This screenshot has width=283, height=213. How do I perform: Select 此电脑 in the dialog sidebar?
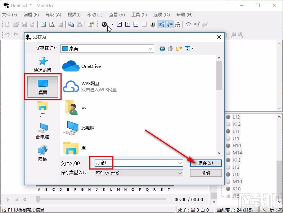coord(42,131)
